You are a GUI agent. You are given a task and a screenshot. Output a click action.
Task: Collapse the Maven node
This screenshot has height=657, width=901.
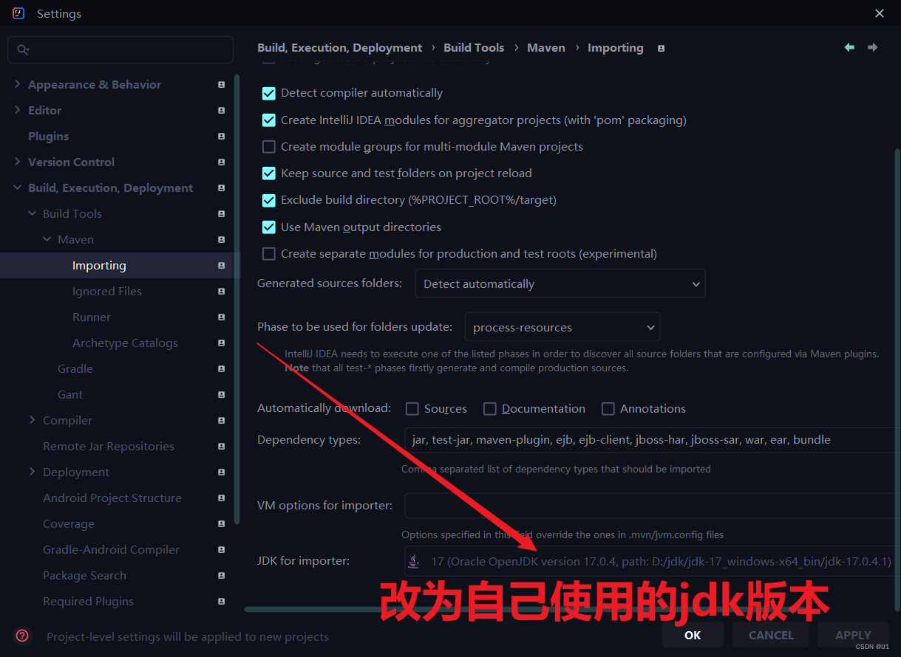point(47,240)
